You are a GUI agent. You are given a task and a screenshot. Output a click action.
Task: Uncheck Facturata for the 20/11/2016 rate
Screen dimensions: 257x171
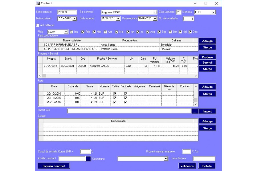[x=126, y=98]
